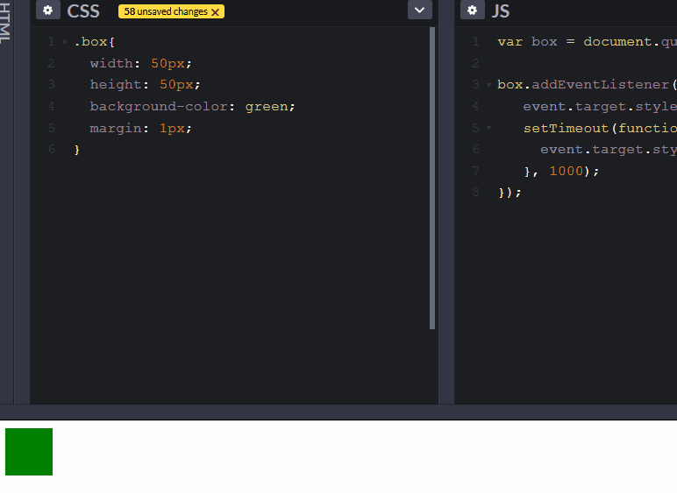Open the JS panel settings gear
Screen dimensions: 677x493
(473, 11)
